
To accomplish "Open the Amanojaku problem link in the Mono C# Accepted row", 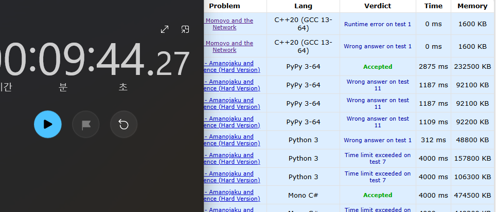I will click(232, 195).
